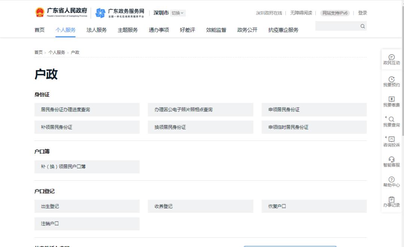
Task: Click into the header search input field
Action: 337,26
